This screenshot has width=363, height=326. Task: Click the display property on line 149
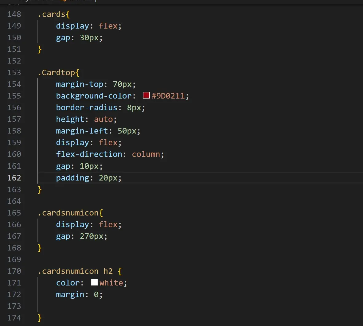coord(72,26)
